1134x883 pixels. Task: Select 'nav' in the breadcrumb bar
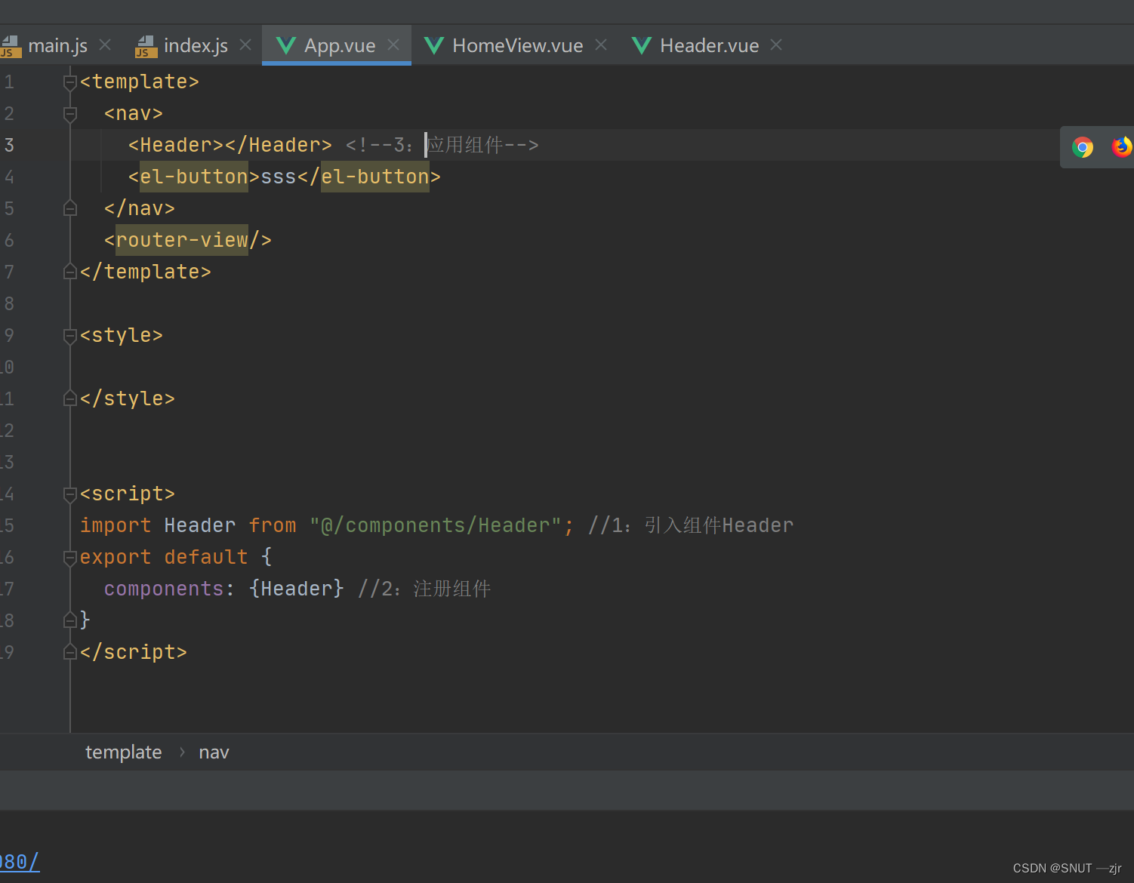pyautogui.click(x=214, y=752)
